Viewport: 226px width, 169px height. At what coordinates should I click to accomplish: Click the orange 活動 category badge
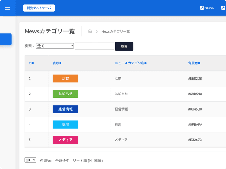(x=65, y=79)
